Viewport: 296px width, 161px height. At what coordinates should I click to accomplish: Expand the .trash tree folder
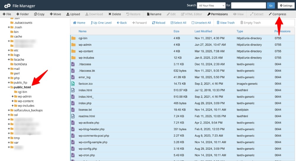[x=9, y=27]
